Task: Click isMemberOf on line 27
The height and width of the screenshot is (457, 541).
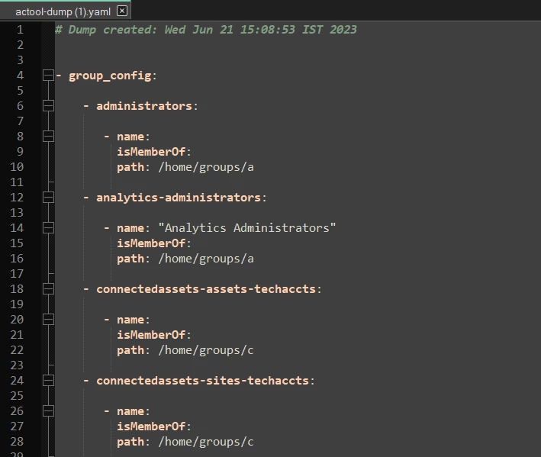Action: 151,426
